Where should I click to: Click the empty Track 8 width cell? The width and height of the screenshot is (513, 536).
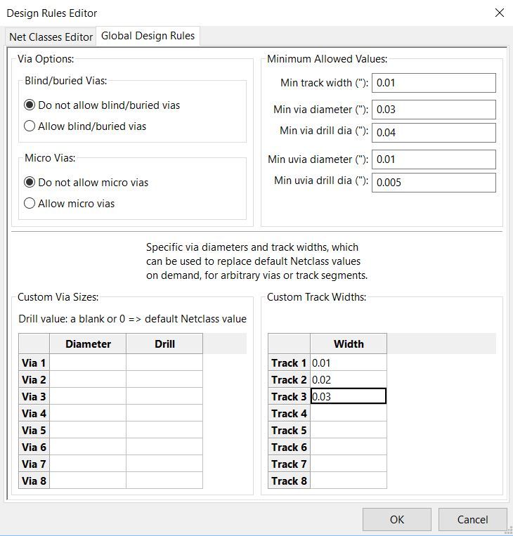pos(349,481)
